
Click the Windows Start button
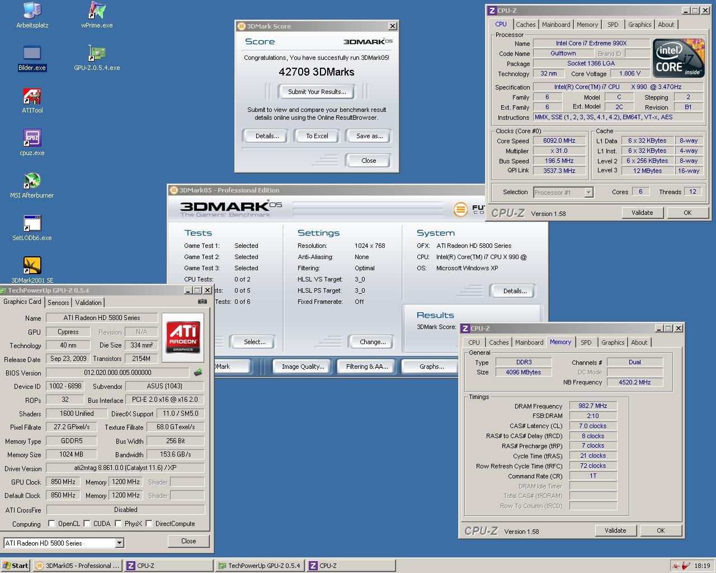16,565
